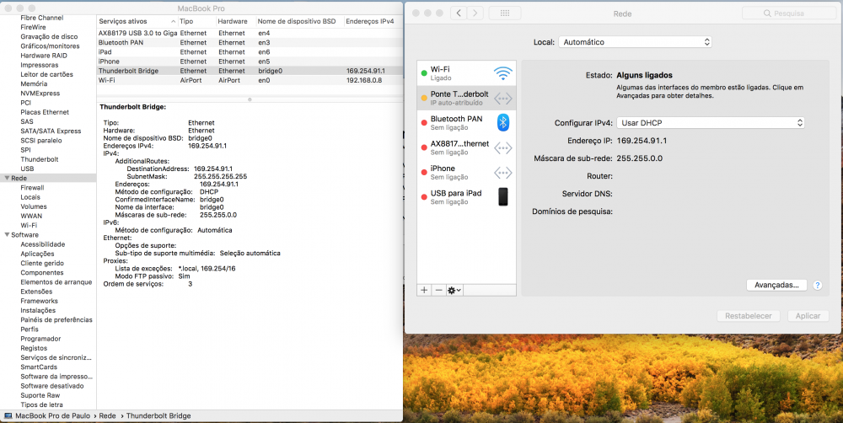Click the computer icon in the MacBook Pro path bar
843x423 pixels.
pyautogui.click(x=8, y=416)
